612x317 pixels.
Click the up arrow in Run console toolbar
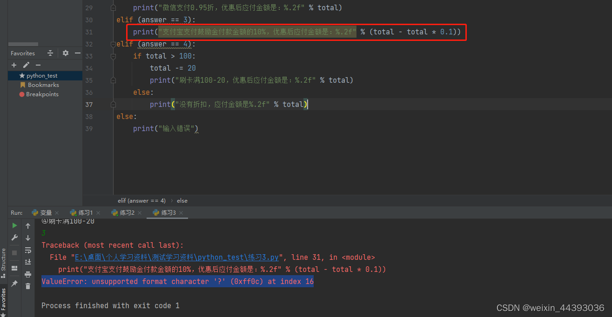click(28, 226)
